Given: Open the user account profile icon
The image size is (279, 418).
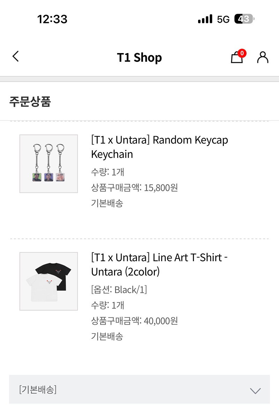Looking at the screenshot, I should pos(263,57).
